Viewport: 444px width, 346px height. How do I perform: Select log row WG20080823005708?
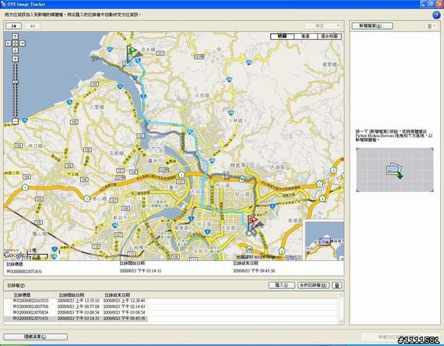tap(76, 306)
